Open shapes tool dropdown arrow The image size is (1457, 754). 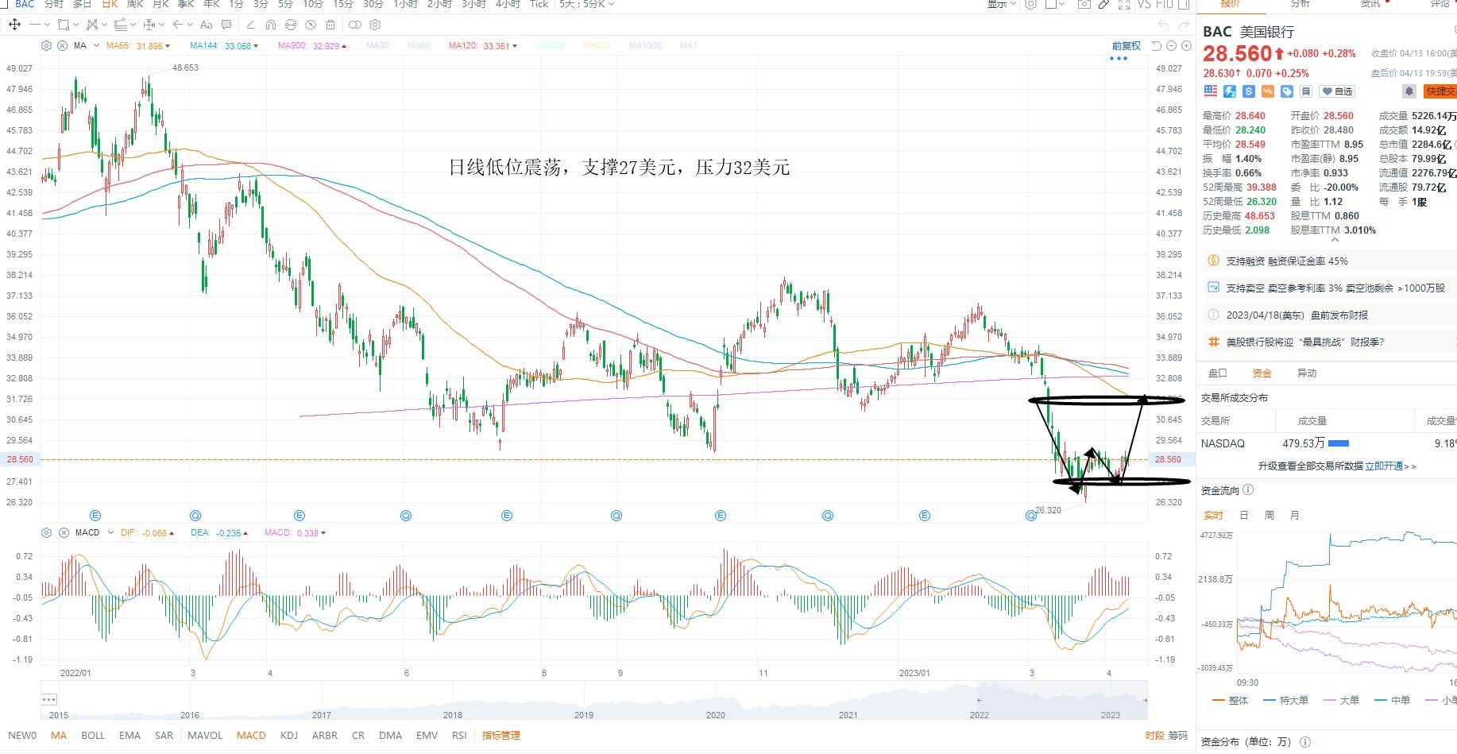(x=76, y=25)
